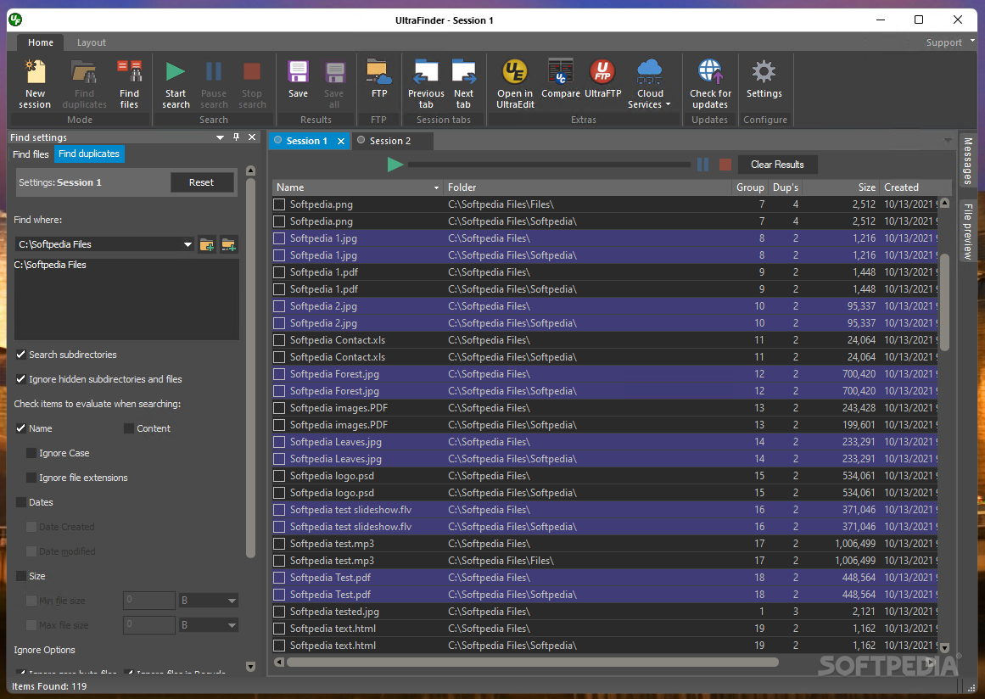Go to Next tab

[463, 85]
